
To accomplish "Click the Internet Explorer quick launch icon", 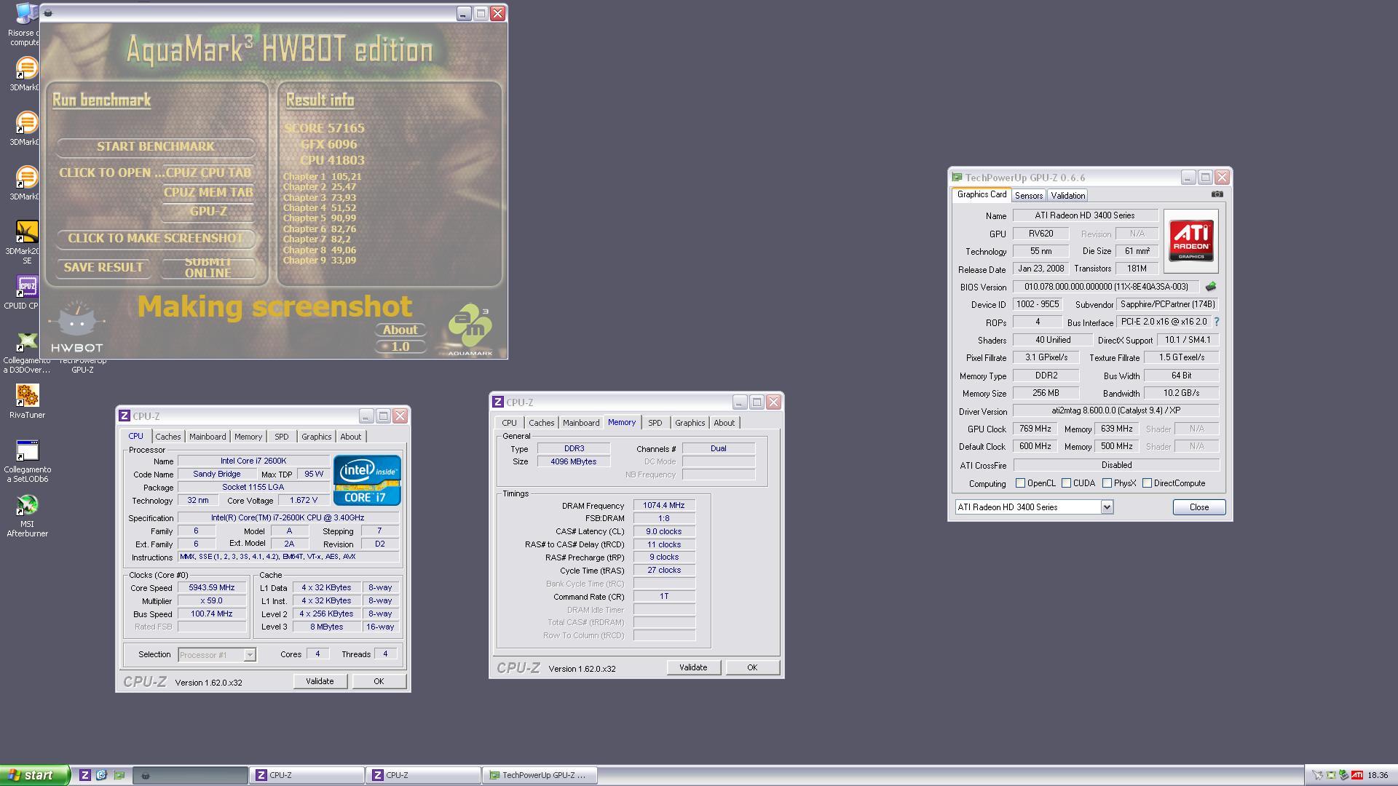I will point(101,775).
